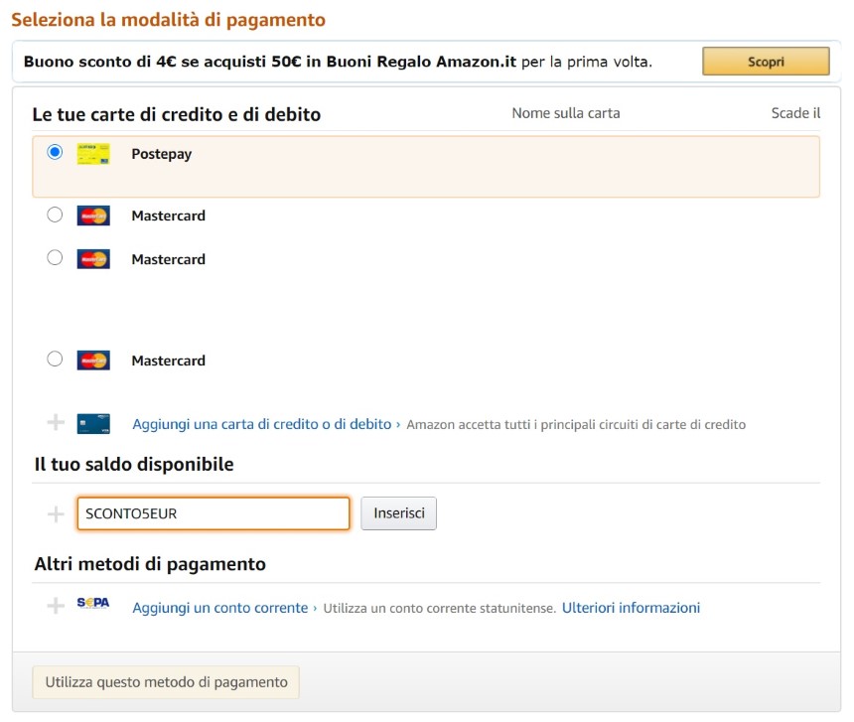
Task: Click the blue Amazon card icon
Action: point(93,424)
